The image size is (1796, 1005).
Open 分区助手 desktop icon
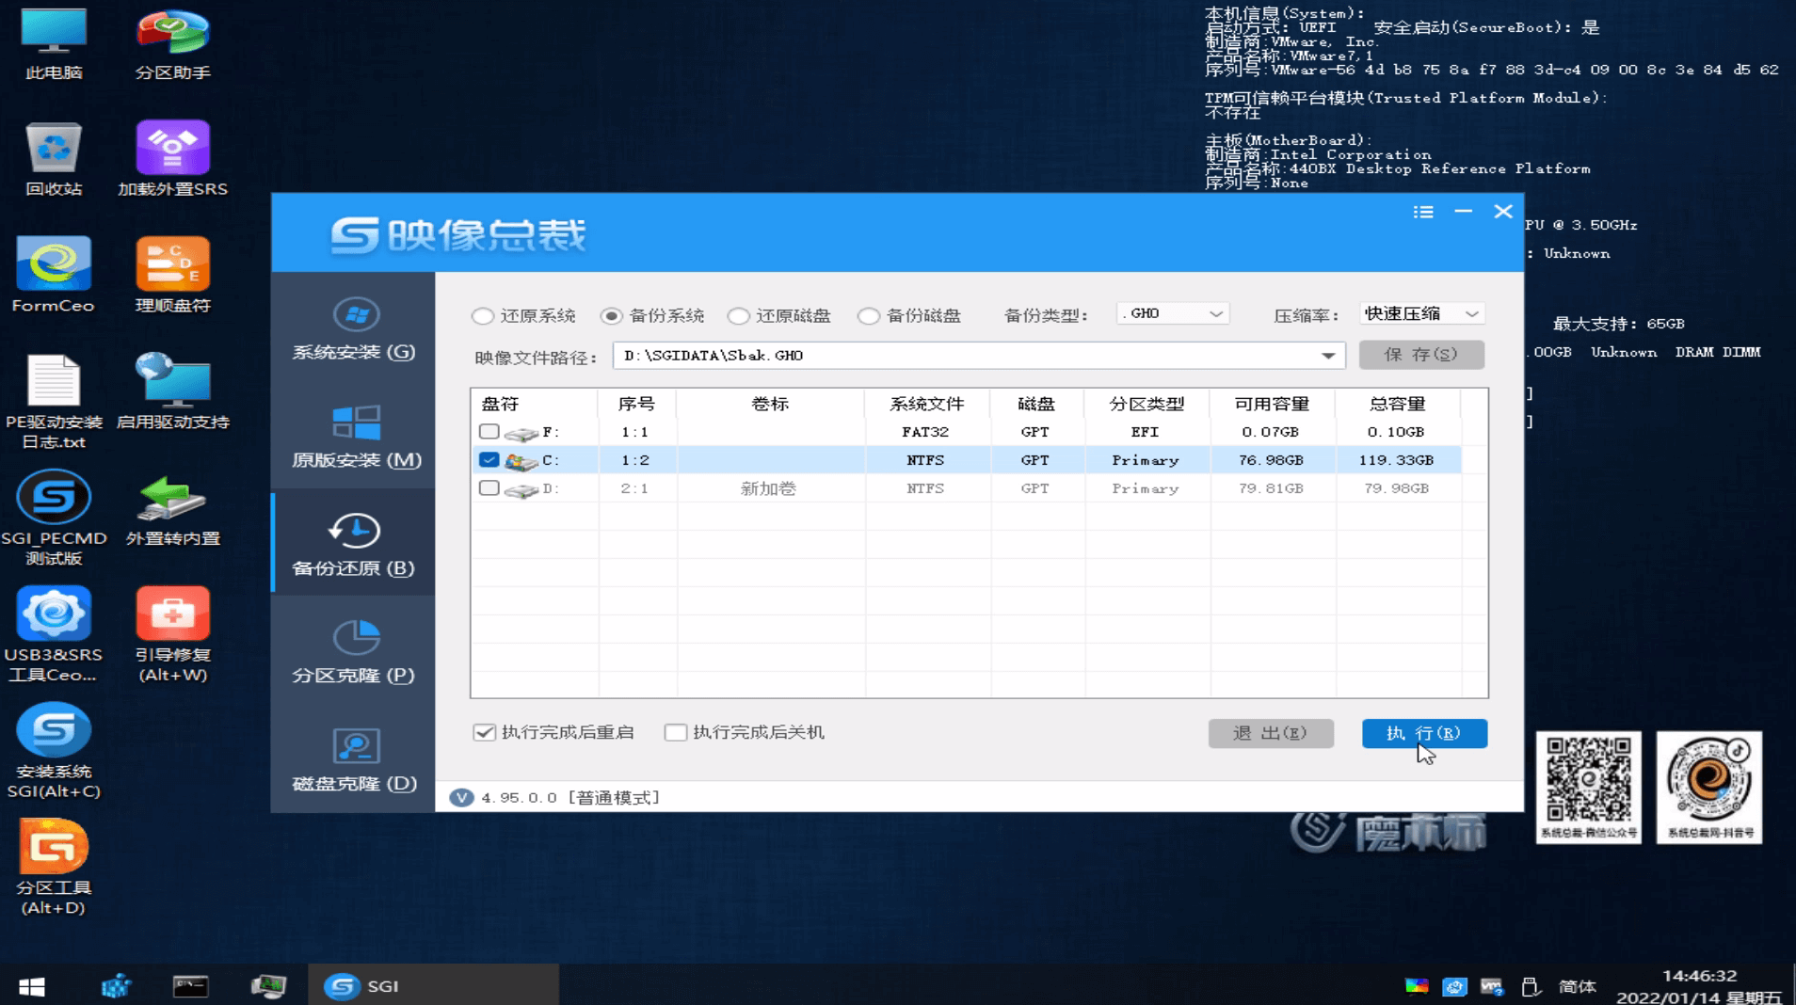[x=172, y=44]
